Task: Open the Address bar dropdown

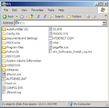Action: pyautogui.click(x=104, y=23)
